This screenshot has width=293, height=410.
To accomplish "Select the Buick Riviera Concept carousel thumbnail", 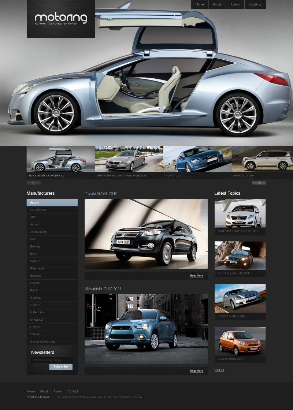I will 61,159.
